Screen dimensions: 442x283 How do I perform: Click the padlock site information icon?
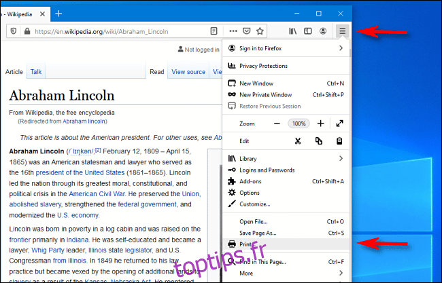click(27, 31)
